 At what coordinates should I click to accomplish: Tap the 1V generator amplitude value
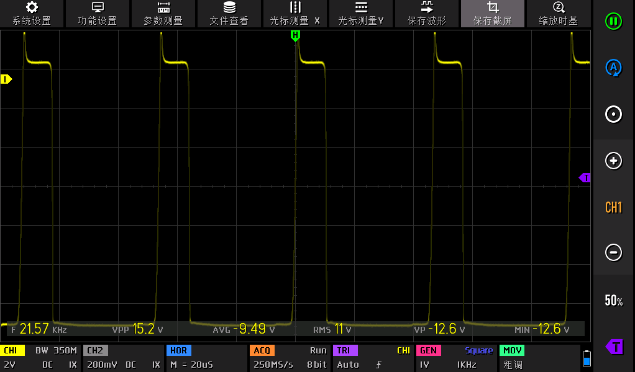(x=424, y=365)
